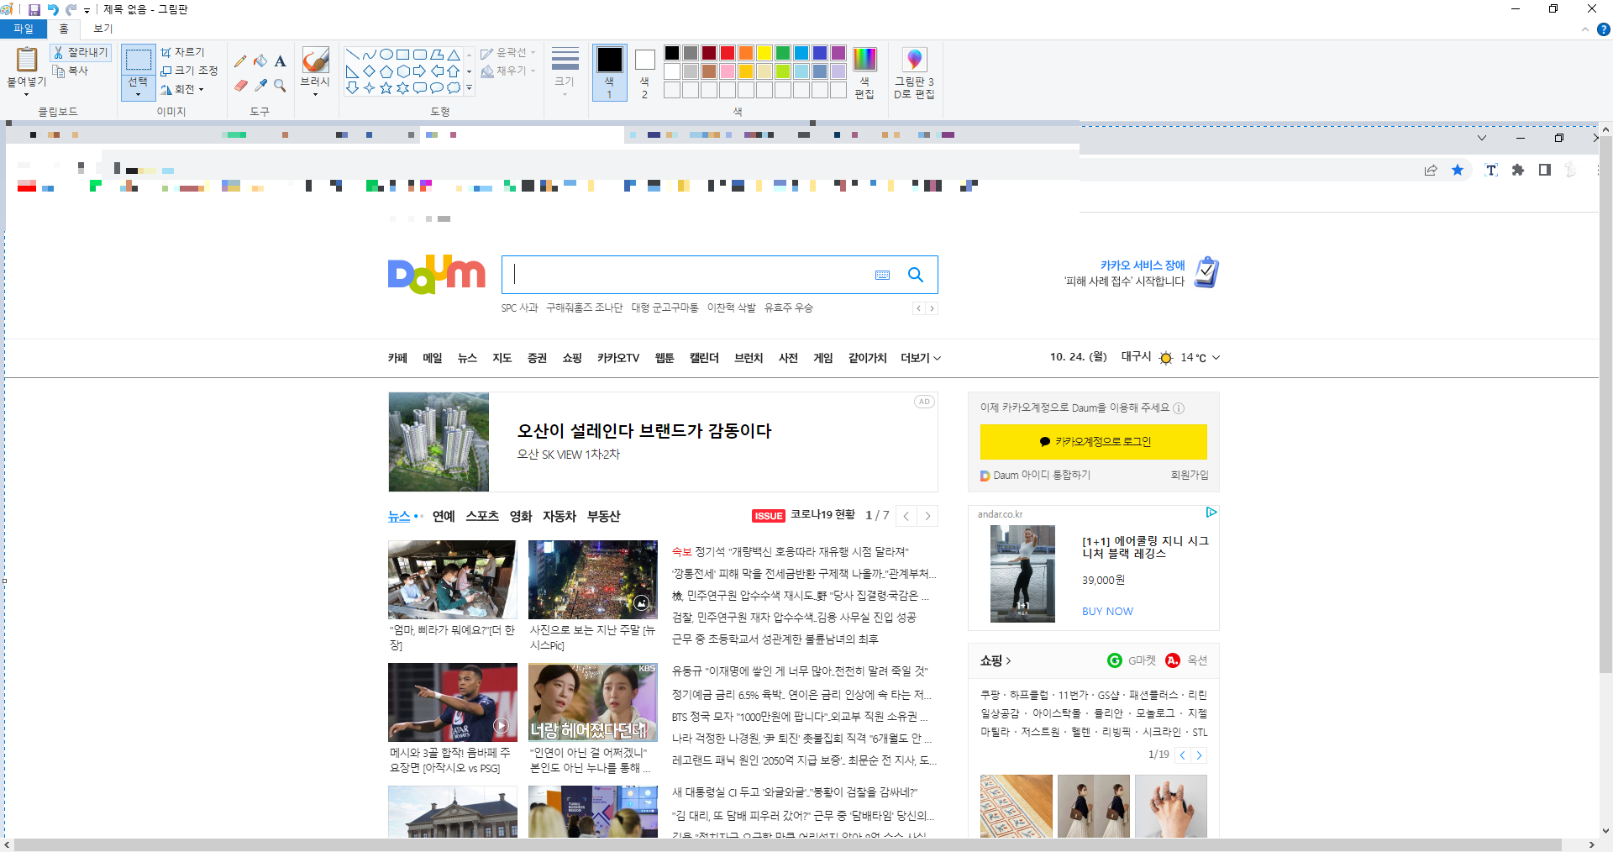Open the Rotate (회전) dropdown
The height and width of the screenshot is (852, 1613).
182,89
